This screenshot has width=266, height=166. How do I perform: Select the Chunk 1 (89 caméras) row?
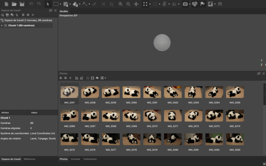point(26,25)
